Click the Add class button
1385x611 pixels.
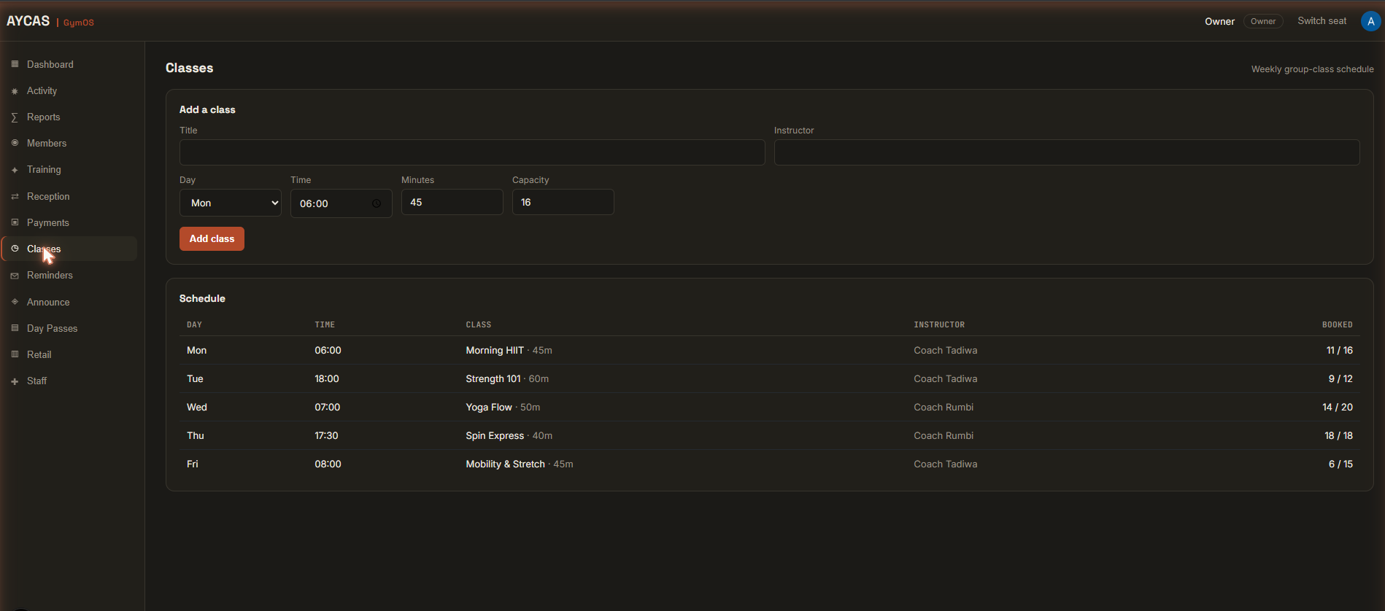[x=212, y=238]
